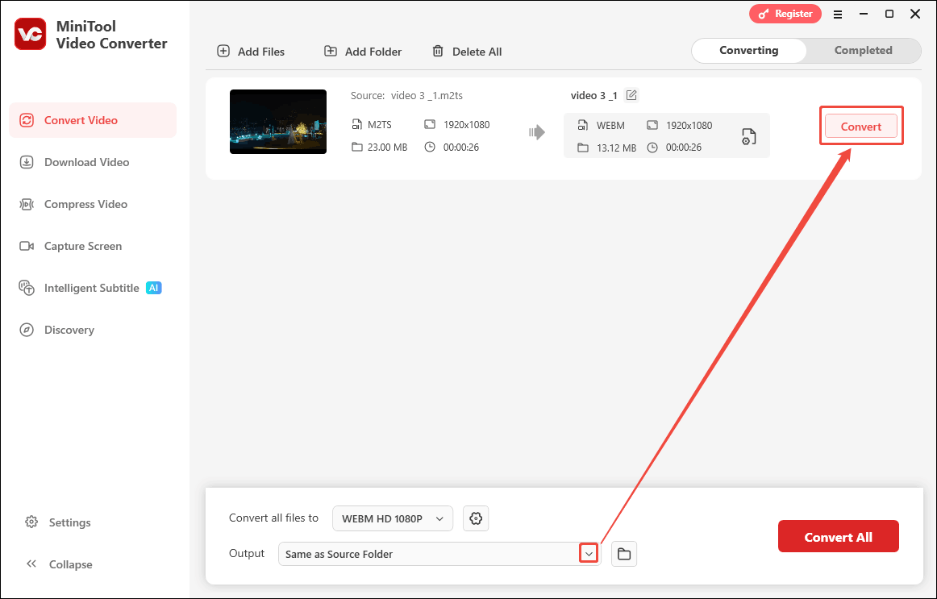The width and height of the screenshot is (937, 599).
Task: Rename video 3_1 using the pencil icon
Action: pos(631,94)
